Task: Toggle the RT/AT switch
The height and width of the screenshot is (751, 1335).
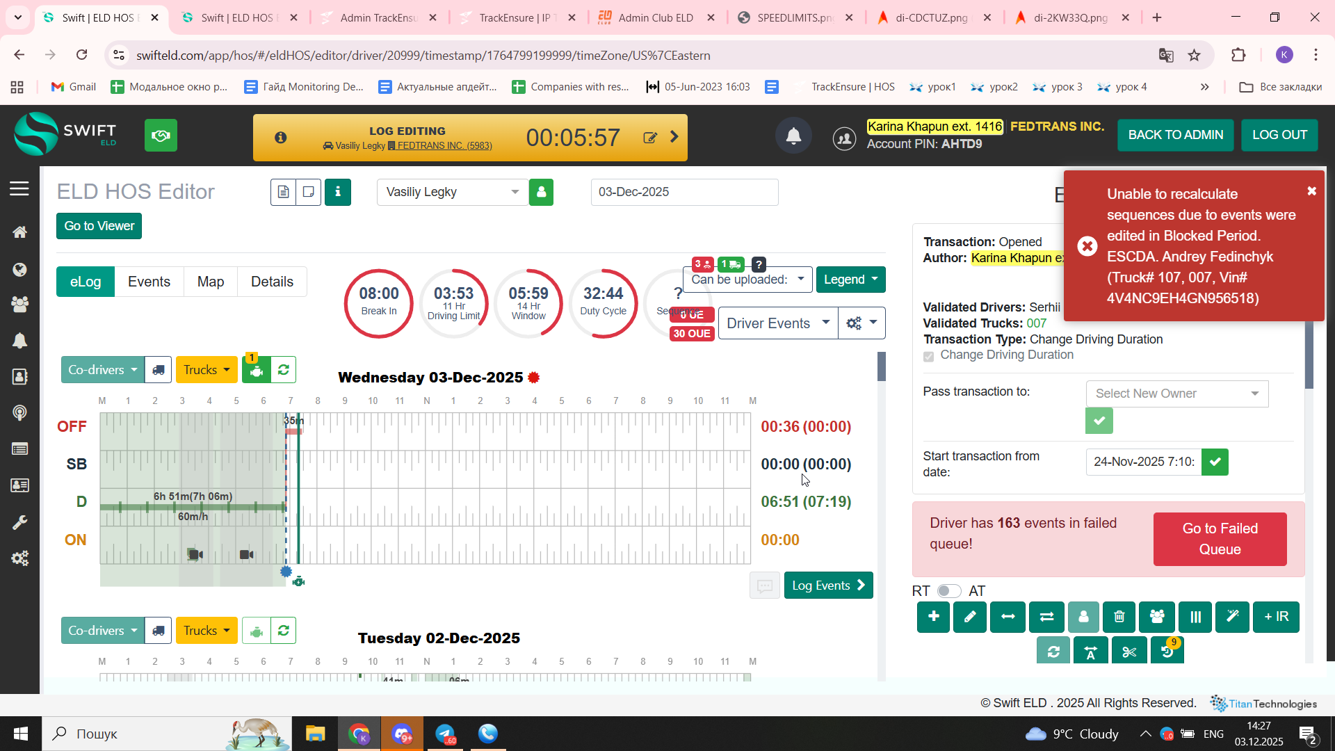Action: point(948,591)
